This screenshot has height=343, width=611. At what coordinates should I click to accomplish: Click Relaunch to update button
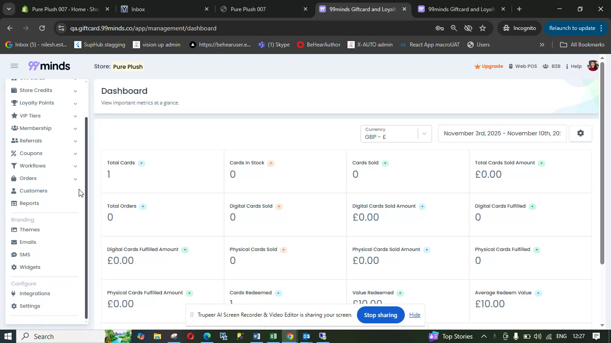(x=576, y=28)
